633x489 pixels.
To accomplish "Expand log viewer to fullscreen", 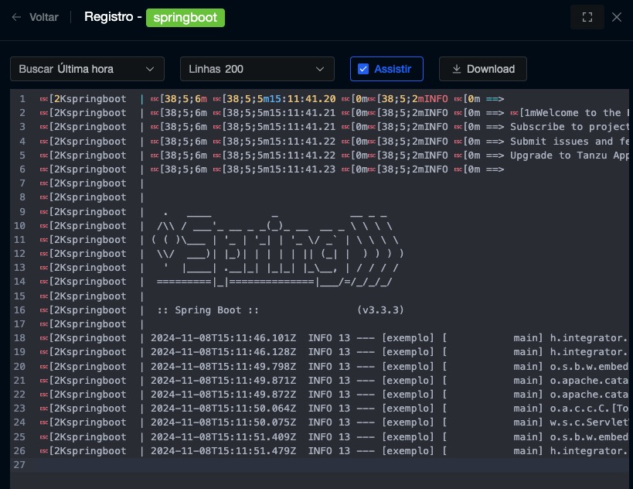I will click(587, 17).
